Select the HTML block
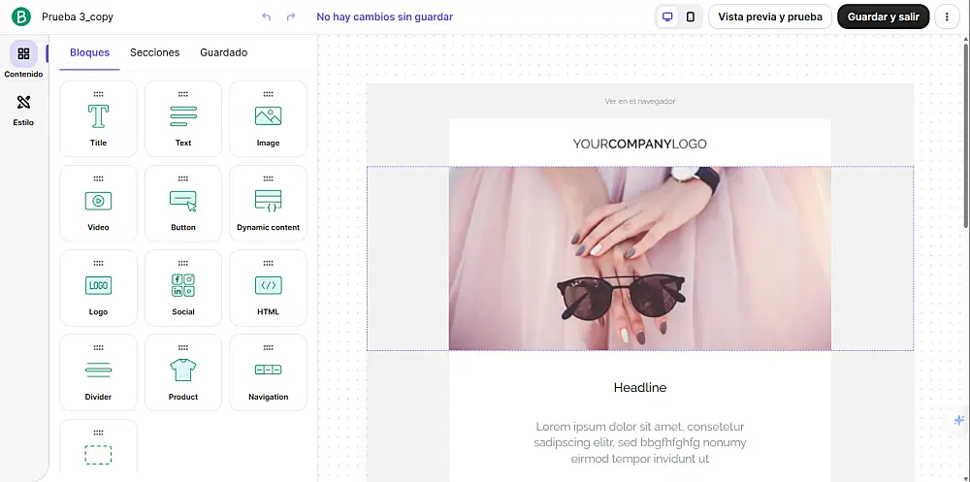This screenshot has width=970, height=482. pos(268,288)
